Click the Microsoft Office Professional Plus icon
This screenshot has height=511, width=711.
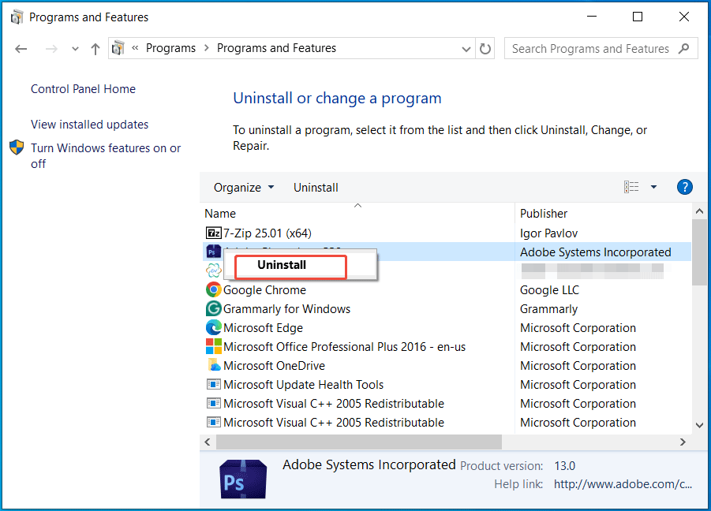pyautogui.click(x=213, y=346)
